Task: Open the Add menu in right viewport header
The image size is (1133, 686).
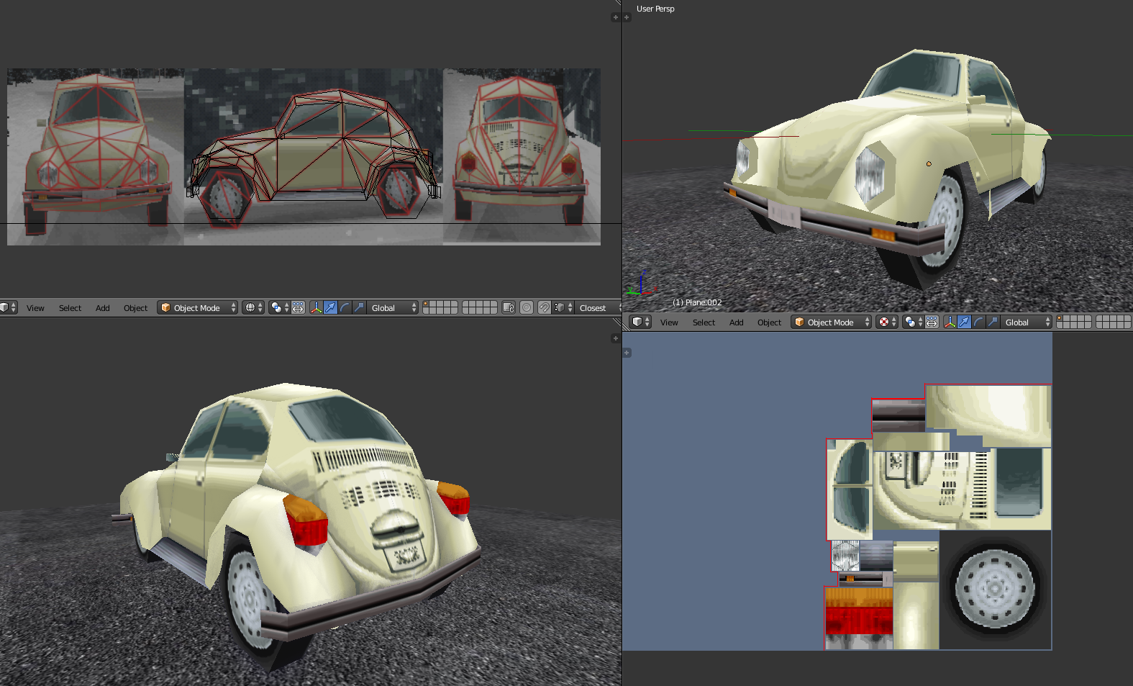Action: 736,322
